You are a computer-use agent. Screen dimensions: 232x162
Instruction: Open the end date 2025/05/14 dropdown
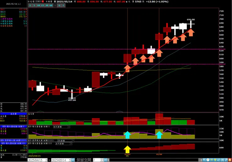[70, 160]
